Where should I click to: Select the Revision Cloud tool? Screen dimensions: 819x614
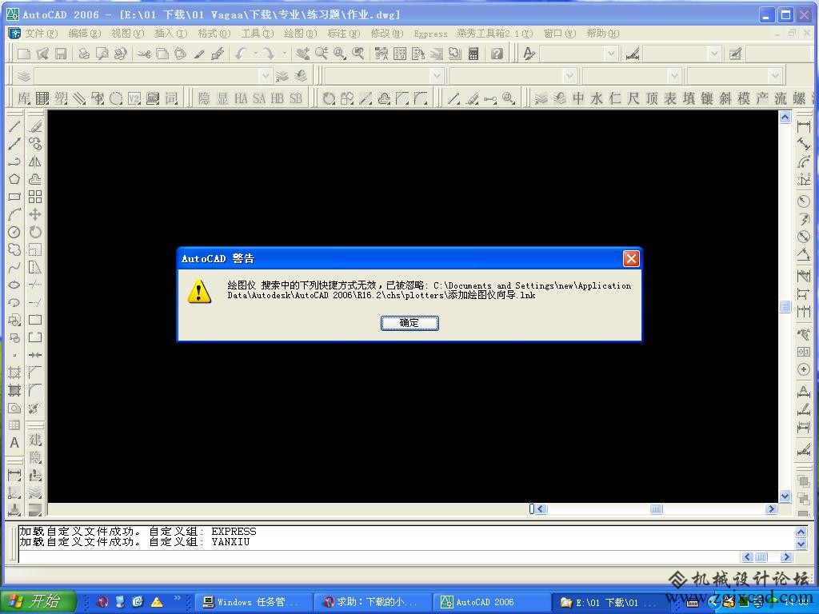tap(14, 249)
